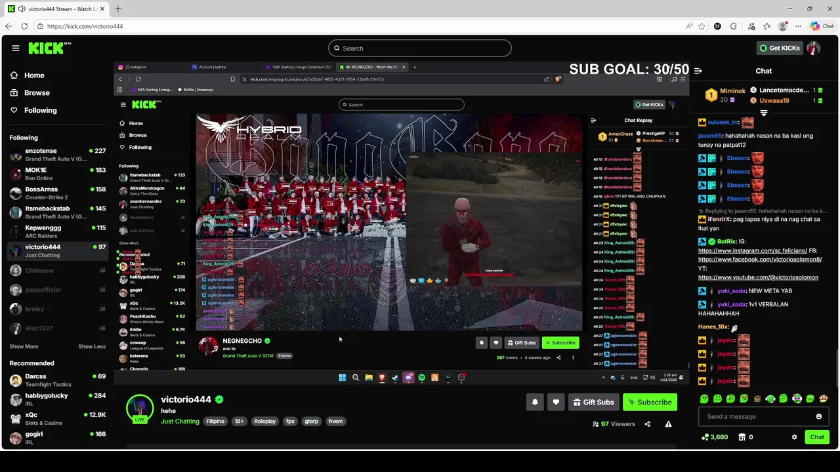Select the gtarp tag
840x472 pixels.
[x=312, y=422]
